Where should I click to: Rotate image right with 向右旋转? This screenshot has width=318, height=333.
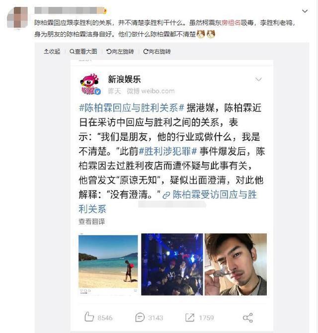(157, 51)
